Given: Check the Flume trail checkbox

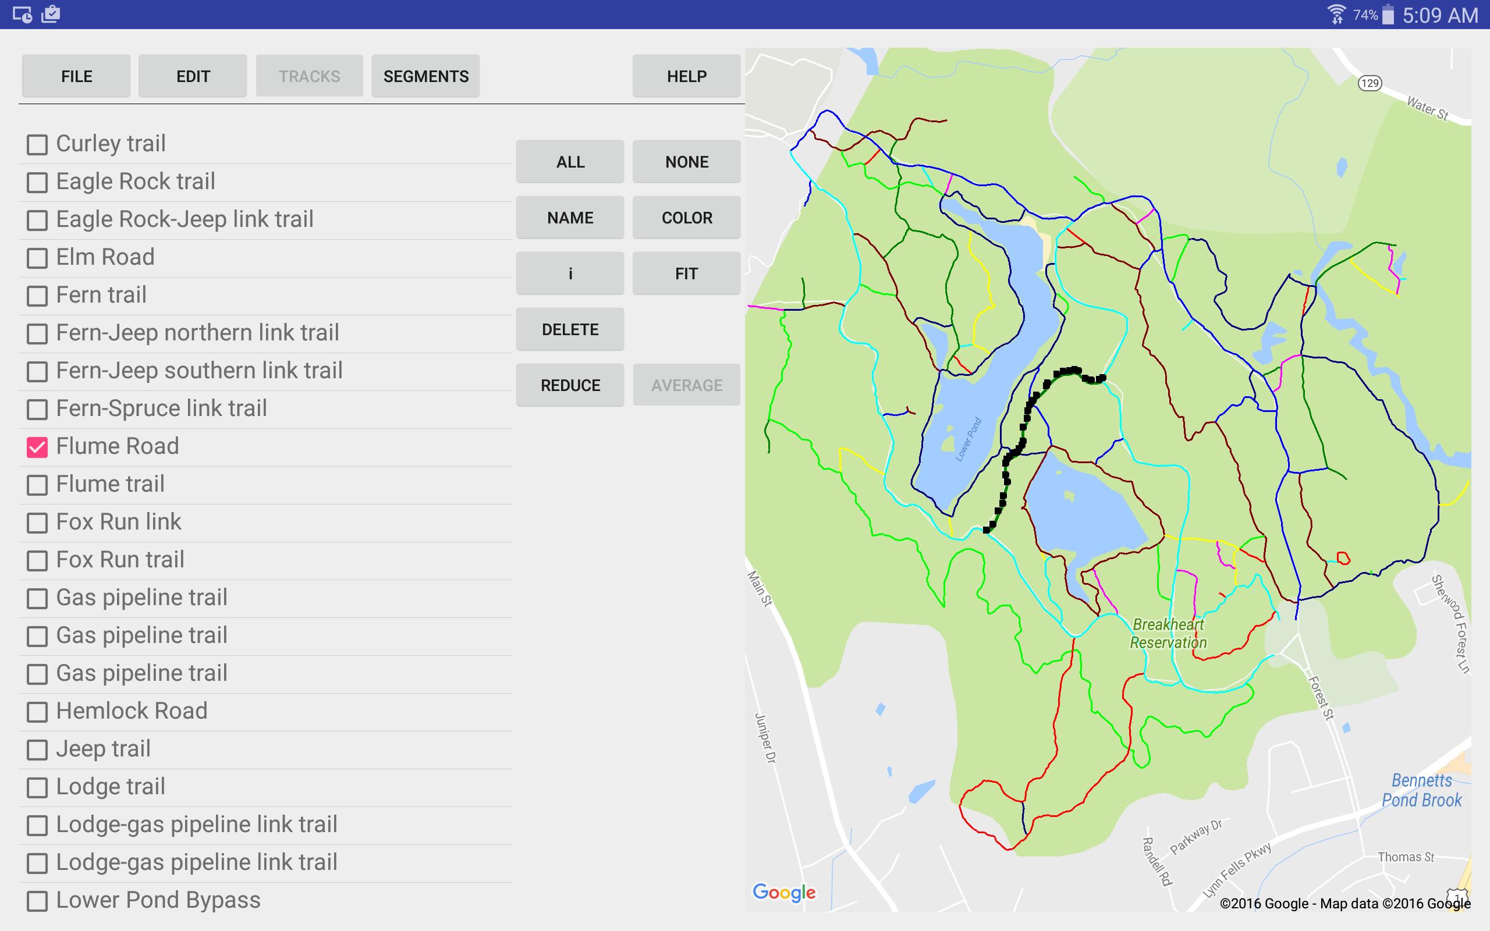Looking at the screenshot, I should [x=37, y=485].
